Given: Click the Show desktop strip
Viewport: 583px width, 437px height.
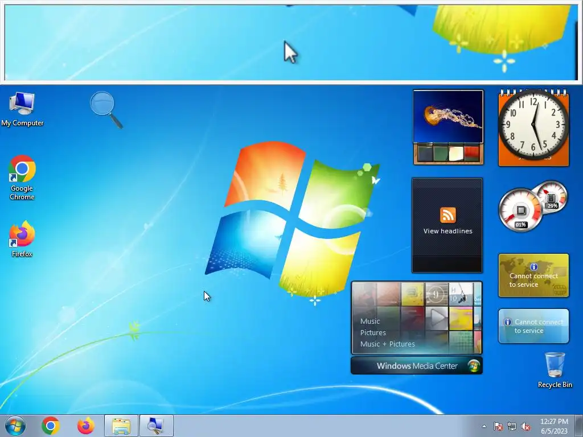Looking at the screenshot, I should pos(580,426).
